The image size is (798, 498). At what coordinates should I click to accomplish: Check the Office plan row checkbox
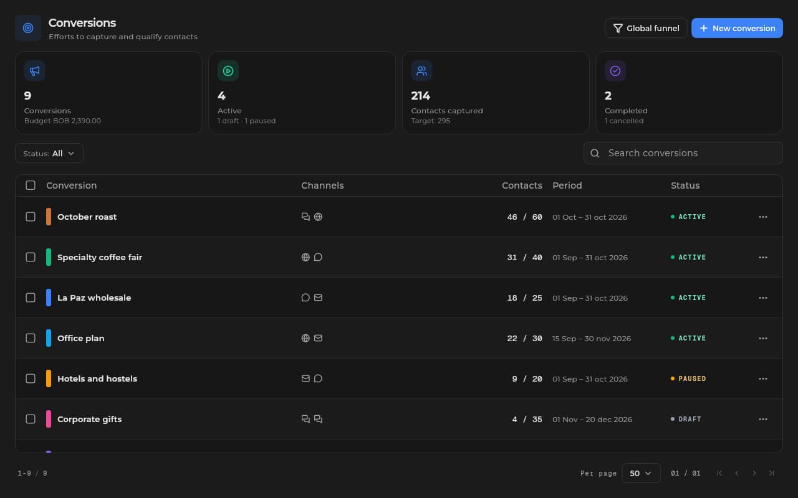tap(31, 338)
